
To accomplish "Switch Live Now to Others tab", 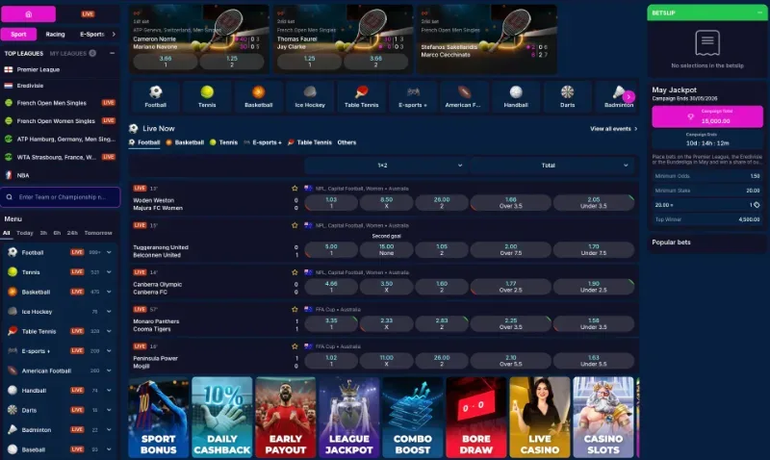I will pos(346,142).
